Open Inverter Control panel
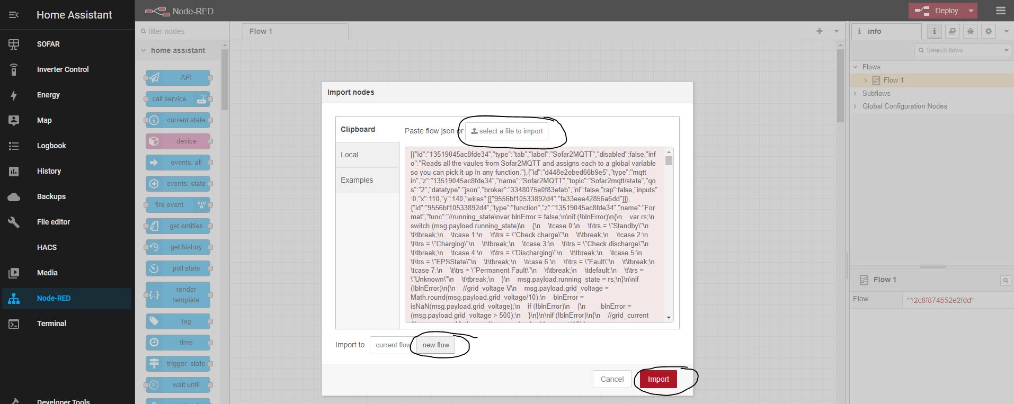Viewport: 1014px width, 404px height. point(67,69)
